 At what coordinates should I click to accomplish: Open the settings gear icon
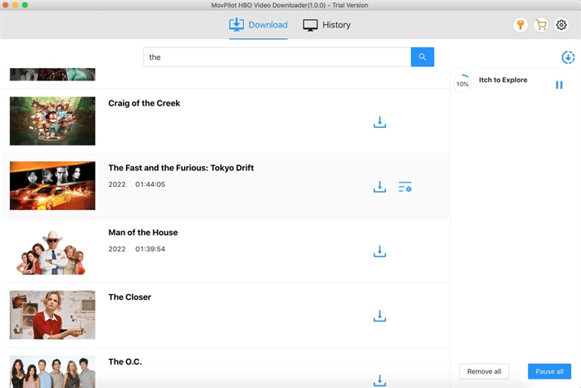tap(561, 25)
